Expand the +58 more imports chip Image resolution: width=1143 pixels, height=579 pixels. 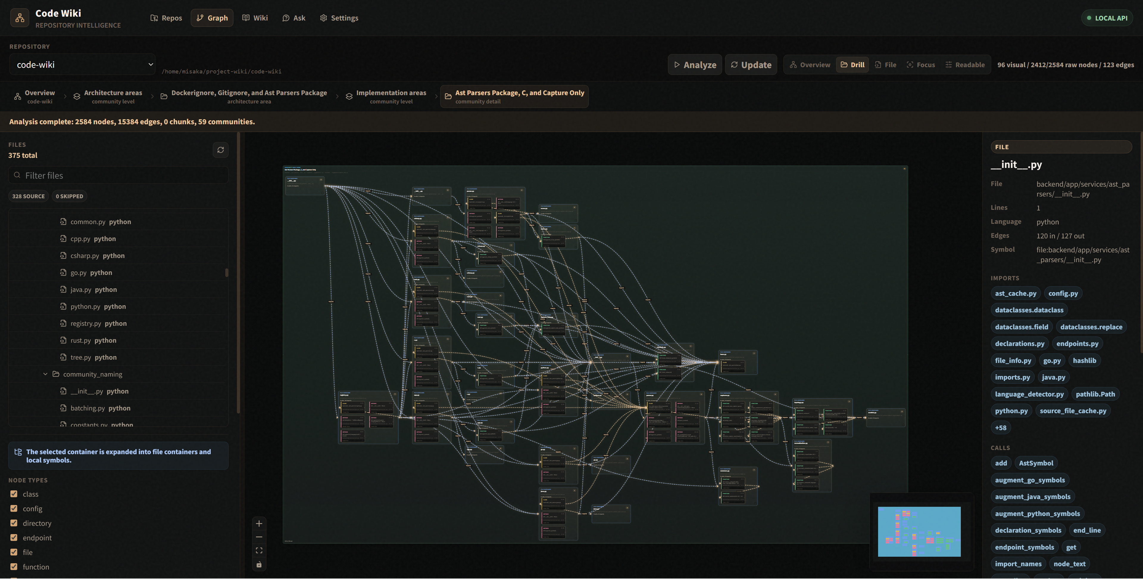(1000, 428)
